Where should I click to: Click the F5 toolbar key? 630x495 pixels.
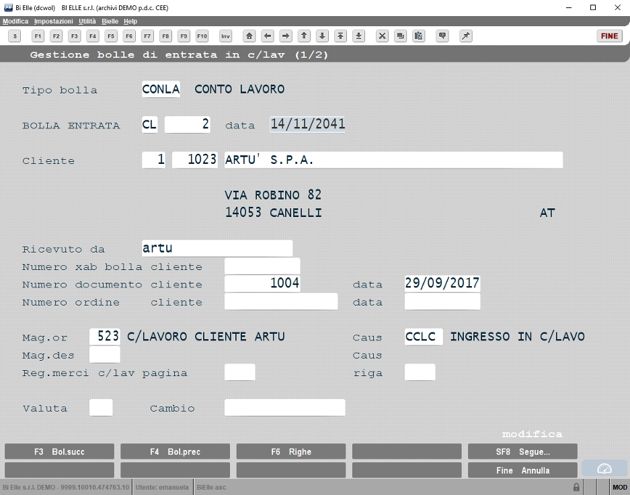(x=111, y=36)
